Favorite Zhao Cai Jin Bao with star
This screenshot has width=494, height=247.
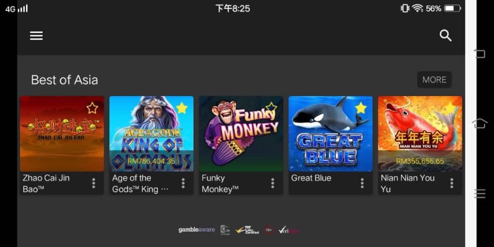[92, 108]
